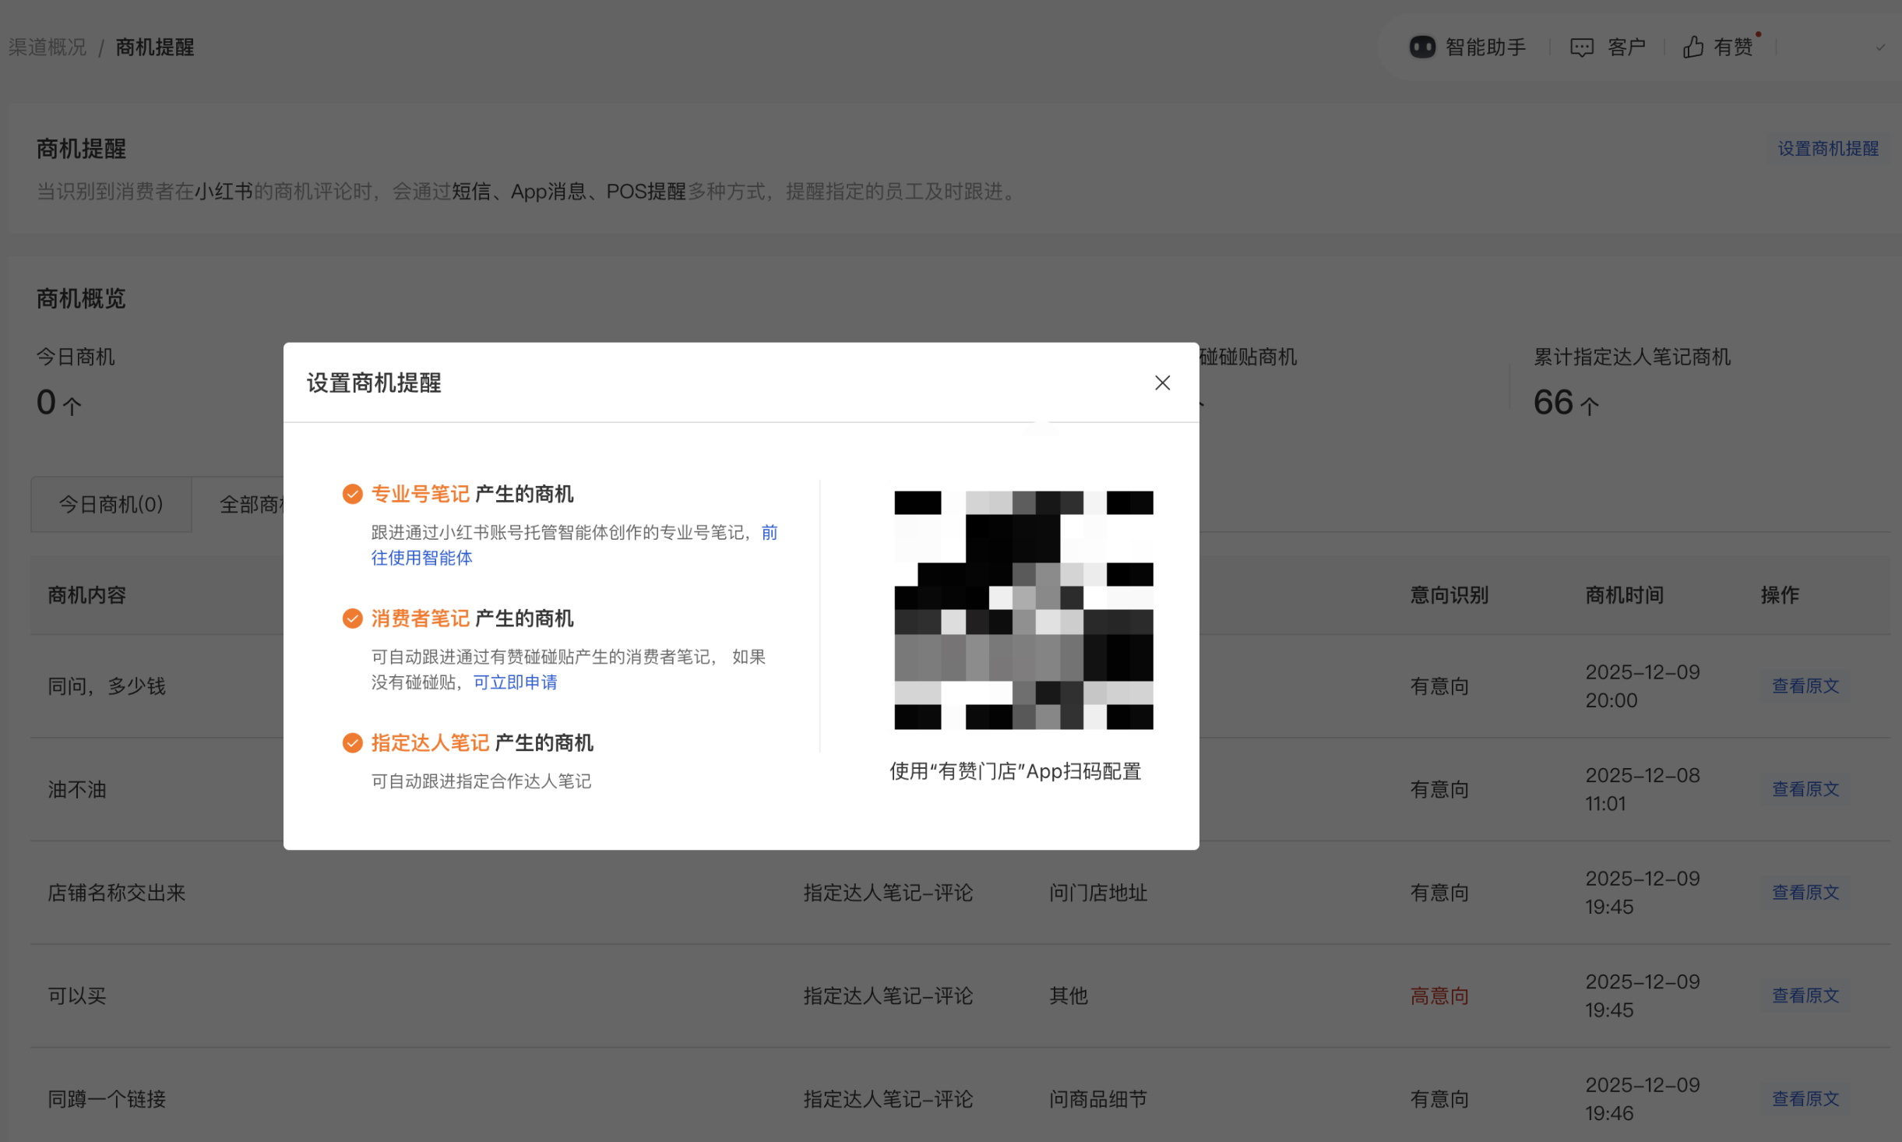Image resolution: width=1902 pixels, height=1142 pixels.
Task: Click the QR code for 有赞门店 App scanning
Action: pyautogui.click(x=1023, y=610)
